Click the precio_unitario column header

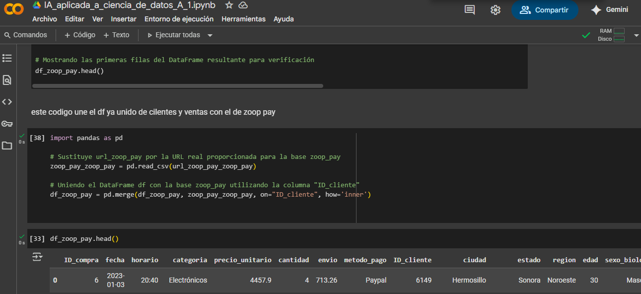tap(243, 260)
